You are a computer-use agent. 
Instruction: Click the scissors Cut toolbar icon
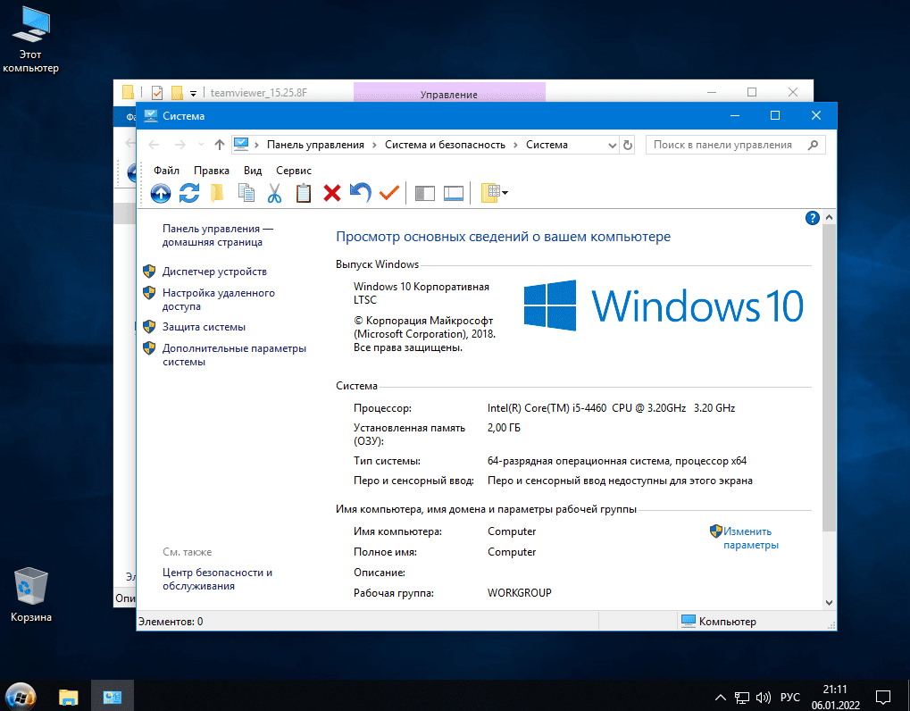coord(274,193)
